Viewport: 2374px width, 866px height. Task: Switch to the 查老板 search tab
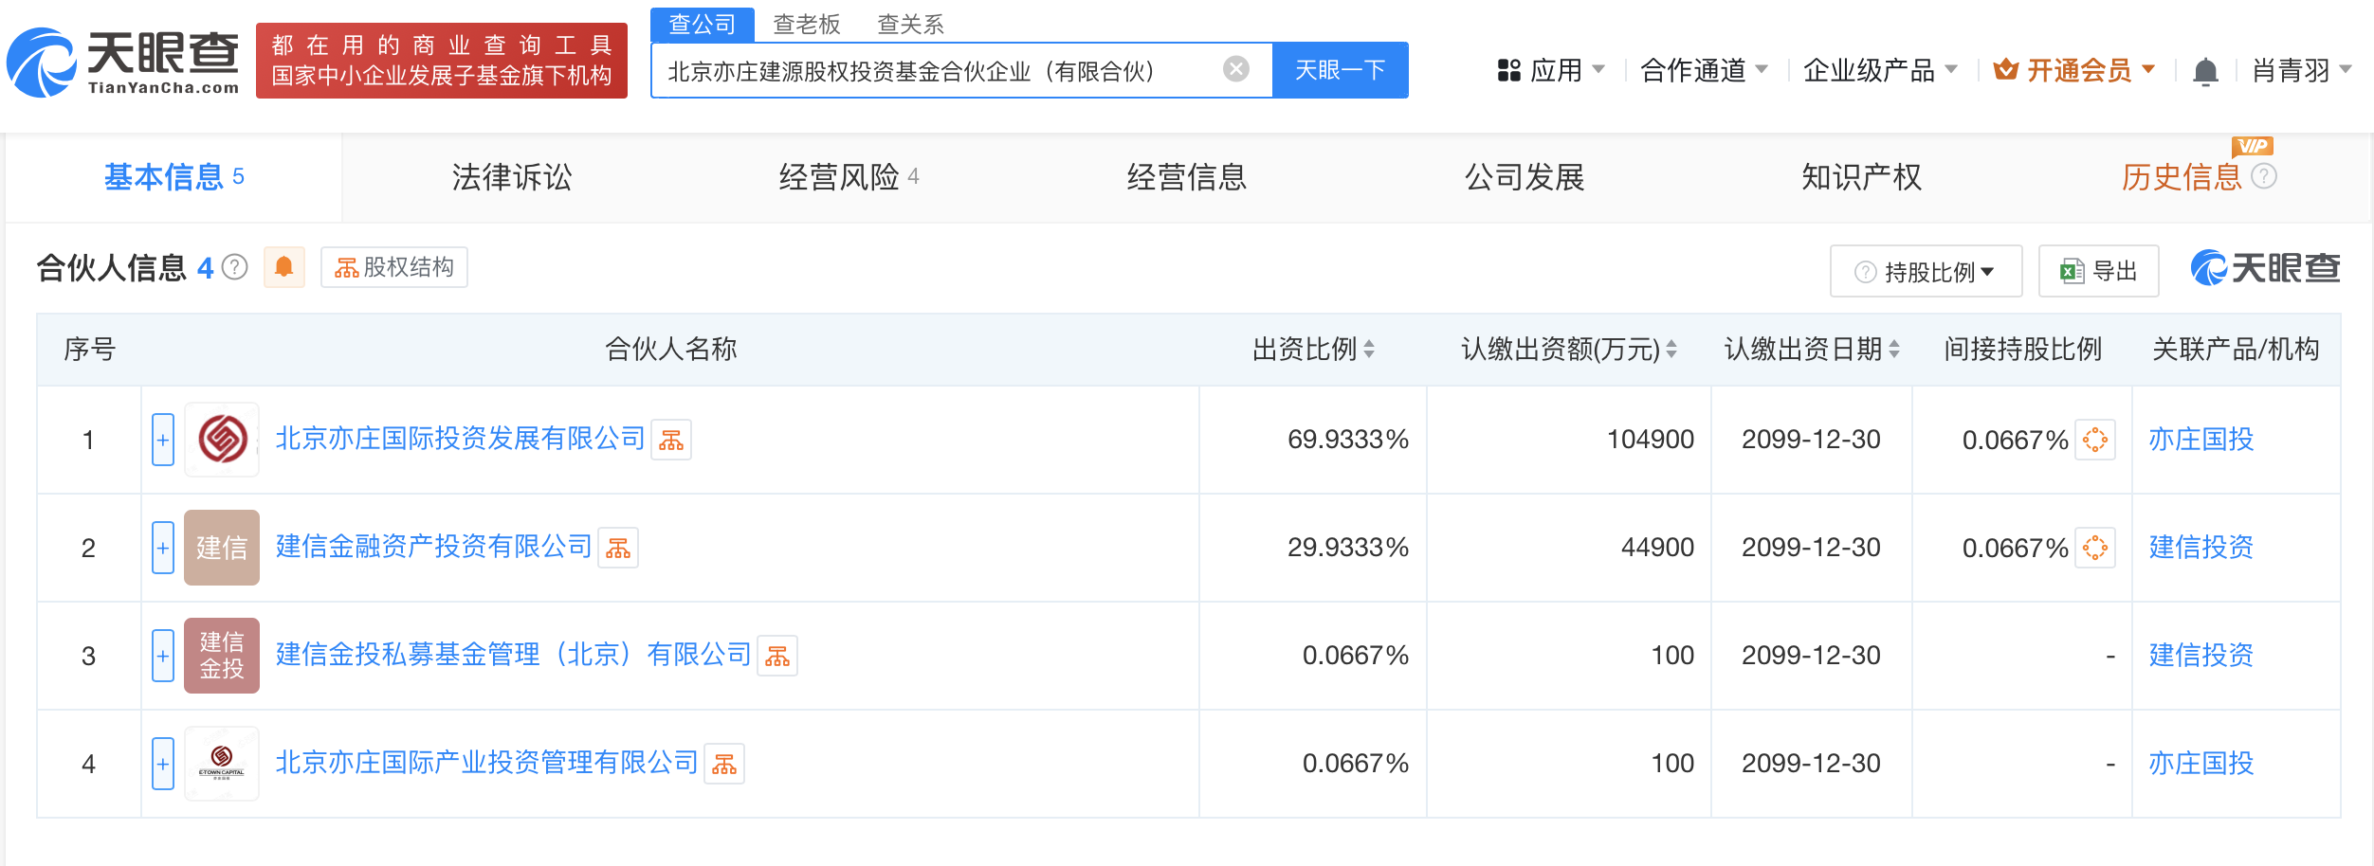(807, 25)
